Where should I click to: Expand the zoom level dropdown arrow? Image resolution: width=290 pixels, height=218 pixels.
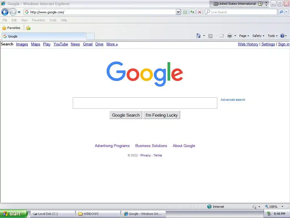click(282, 207)
